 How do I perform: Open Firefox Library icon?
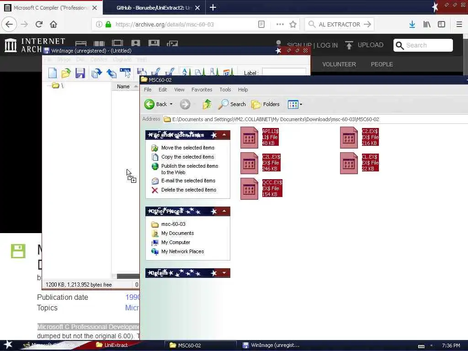coord(427,24)
